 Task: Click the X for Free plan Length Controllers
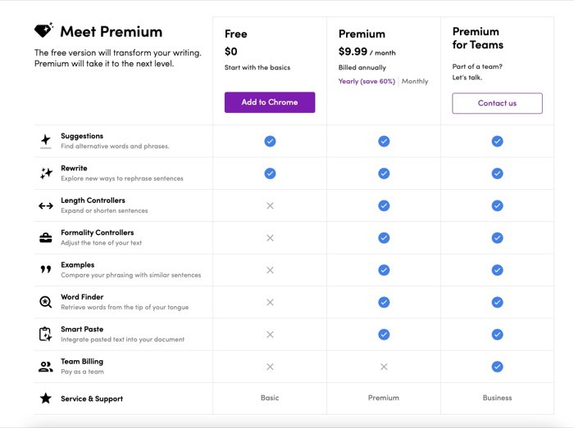[x=270, y=205]
